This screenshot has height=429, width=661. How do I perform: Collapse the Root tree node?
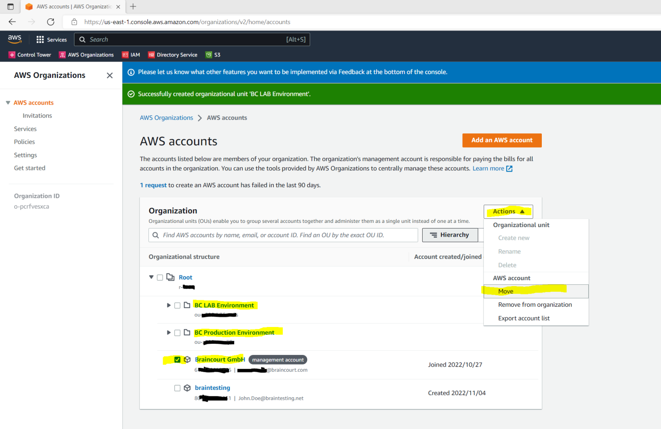pyautogui.click(x=151, y=277)
